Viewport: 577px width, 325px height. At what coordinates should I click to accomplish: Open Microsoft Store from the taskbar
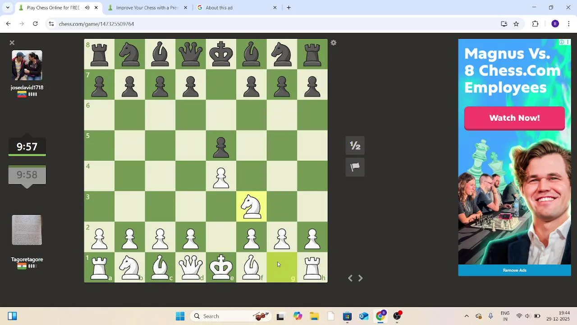point(347,316)
